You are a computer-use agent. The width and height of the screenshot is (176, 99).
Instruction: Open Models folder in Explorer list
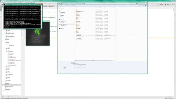[x=79, y=20]
